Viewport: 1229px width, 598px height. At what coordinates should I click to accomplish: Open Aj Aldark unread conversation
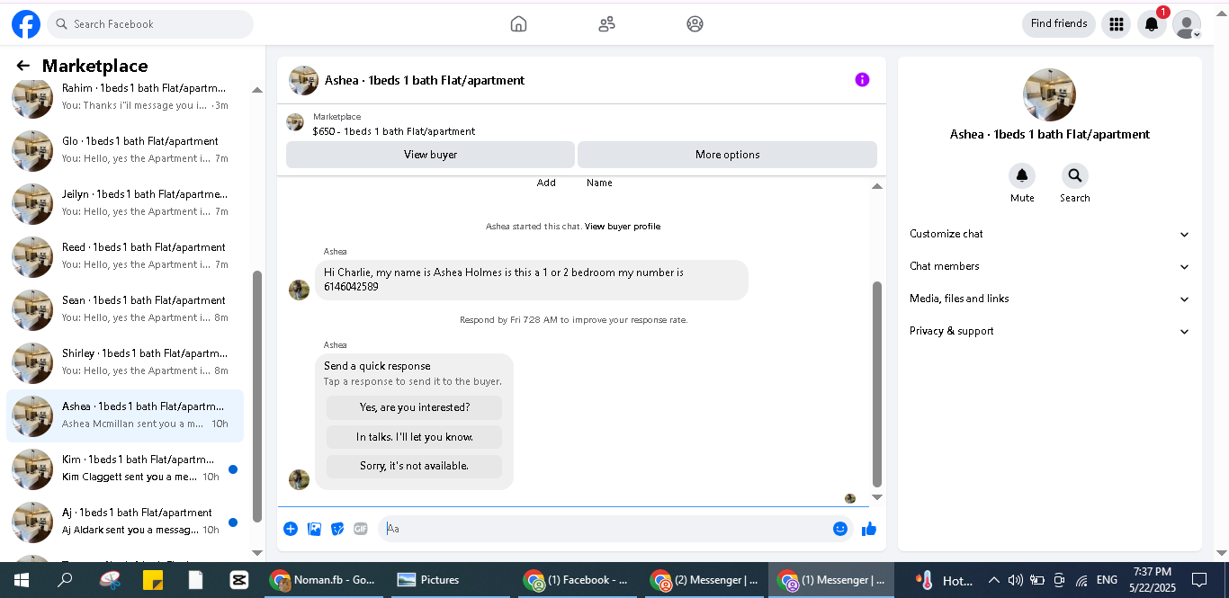[x=125, y=522]
